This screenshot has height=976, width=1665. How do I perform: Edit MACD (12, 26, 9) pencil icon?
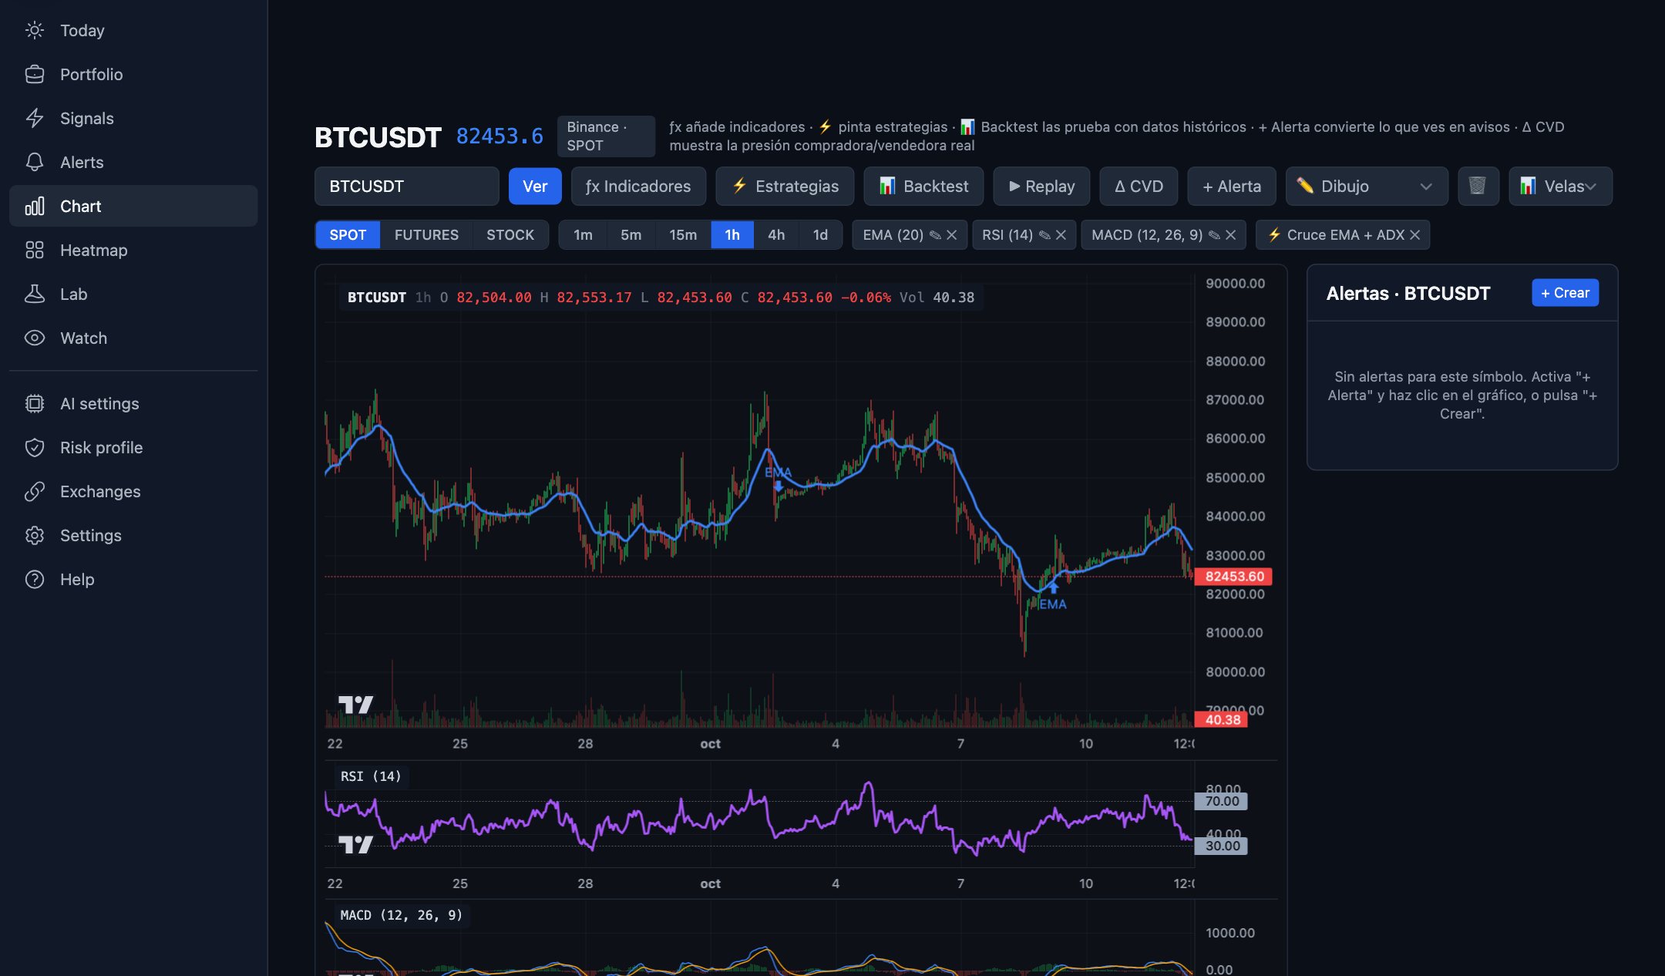1214,235
